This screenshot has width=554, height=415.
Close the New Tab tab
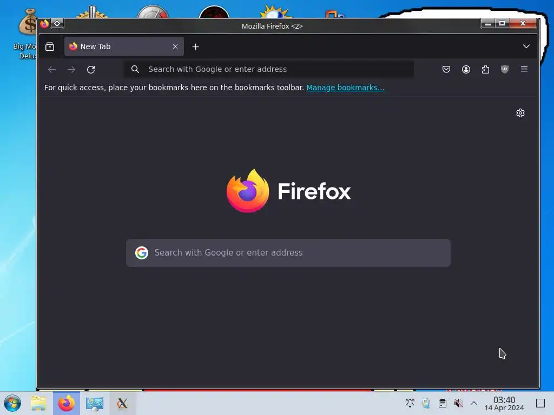pos(175,46)
